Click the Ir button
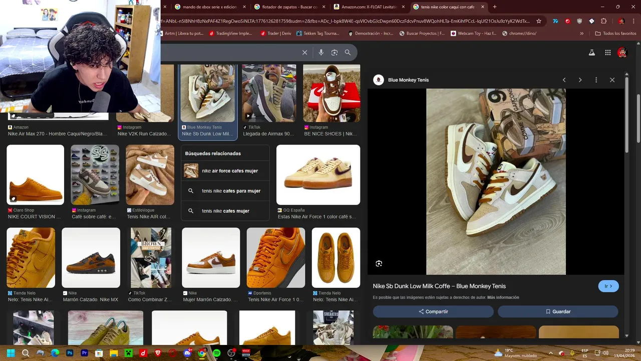The height and width of the screenshot is (361, 641). click(608, 286)
